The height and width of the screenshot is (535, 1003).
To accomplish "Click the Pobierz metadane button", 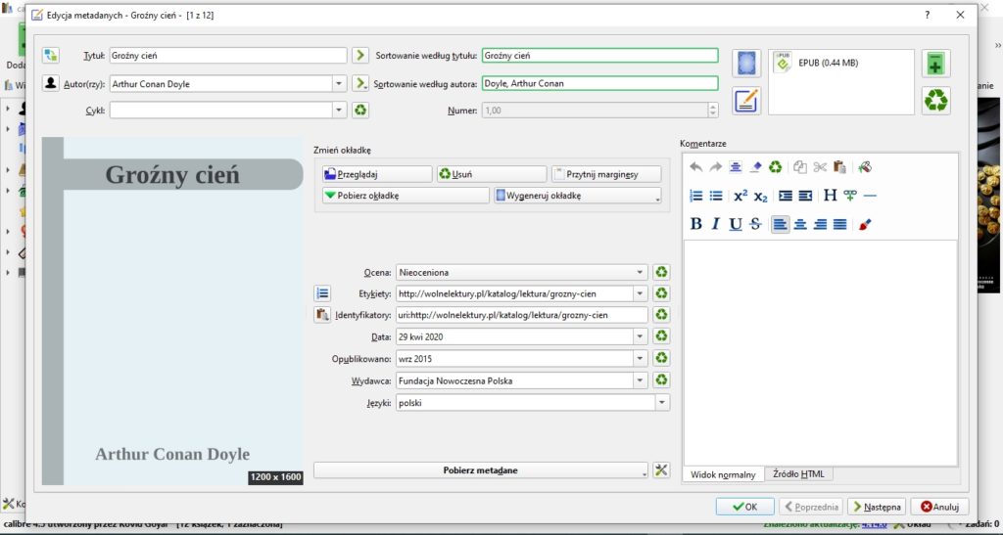I will click(x=481, y=470).
